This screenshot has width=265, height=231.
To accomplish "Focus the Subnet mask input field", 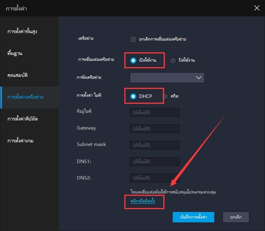I will pos(155,145).
